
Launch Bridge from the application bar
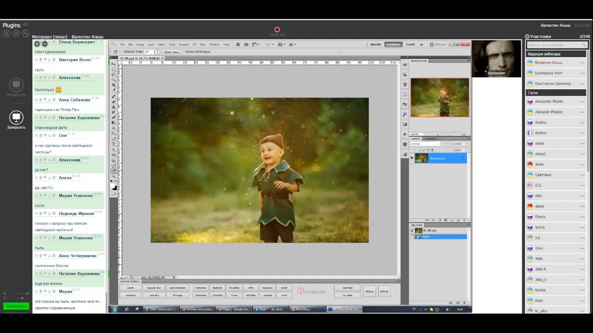click(x=238, y=44)
